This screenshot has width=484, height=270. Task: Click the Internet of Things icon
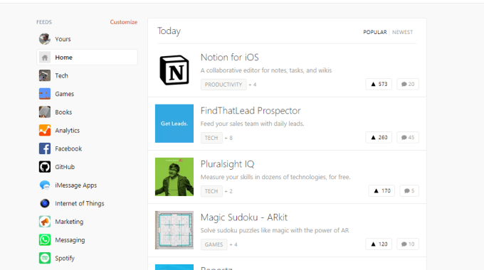click(x=45, y=203)
